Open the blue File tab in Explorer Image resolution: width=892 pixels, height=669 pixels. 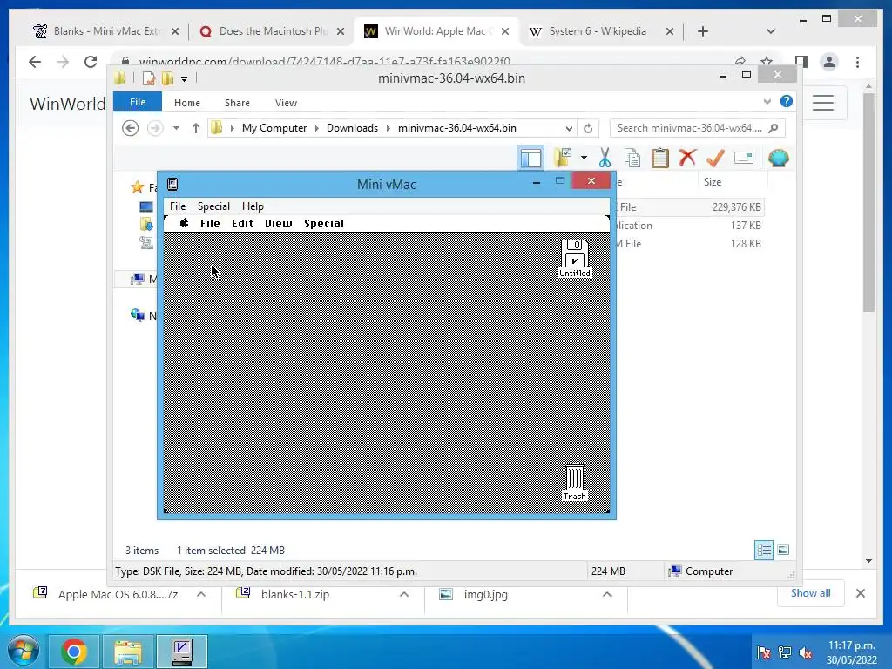(138, 102)
